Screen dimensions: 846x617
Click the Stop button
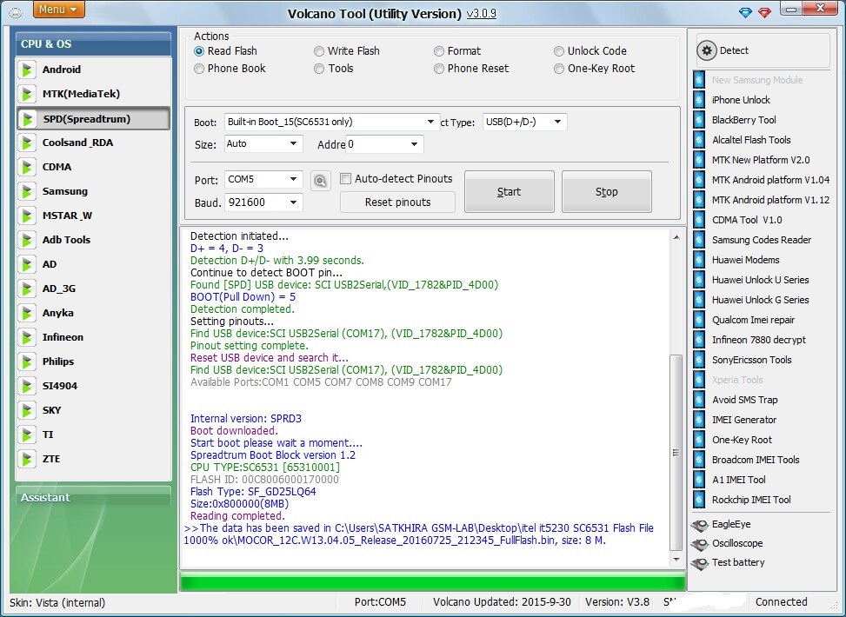(606, 191)
